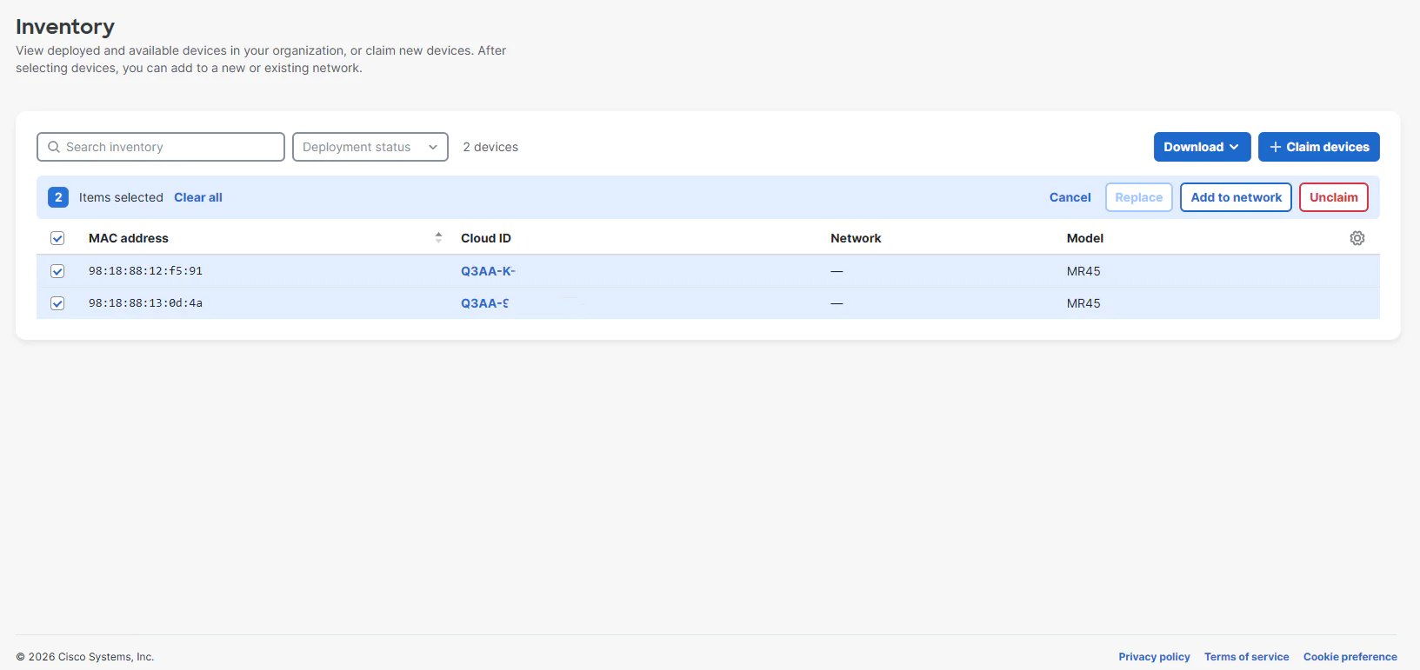This screenshot has width=1420, height=670.
Task: Expand the Download dropdown chevron
Action: pyautogui.click(x=1234, y=147)
